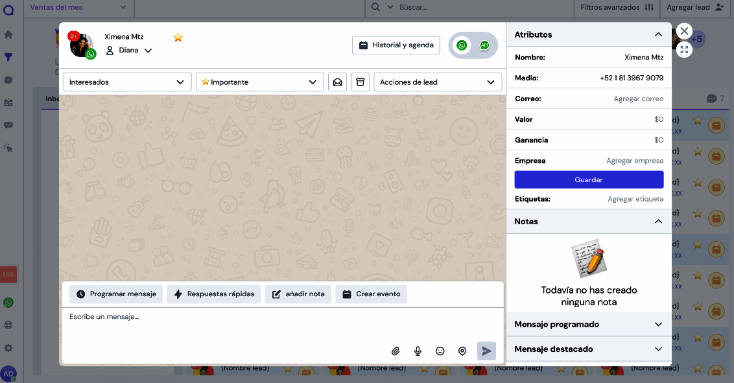
Task: Click the Guardar button to save attributes
Action: click(588, 180)
